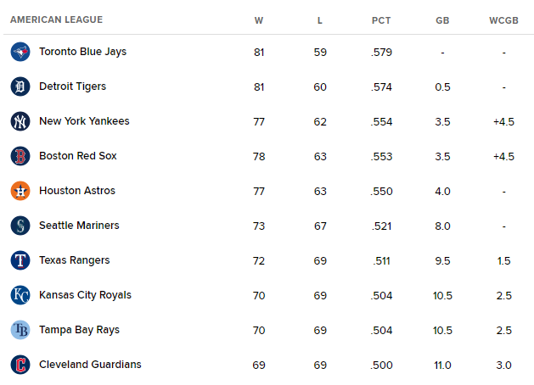The image size is (534, 385).
Task: Click the Seattle Mariners compass logo
Action: pyautogui.click(x=20, y=226)
